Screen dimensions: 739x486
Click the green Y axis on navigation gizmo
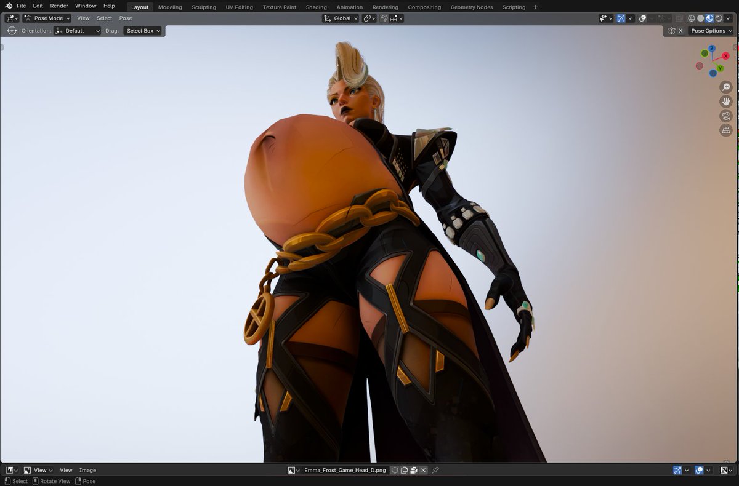coord(720,68)
